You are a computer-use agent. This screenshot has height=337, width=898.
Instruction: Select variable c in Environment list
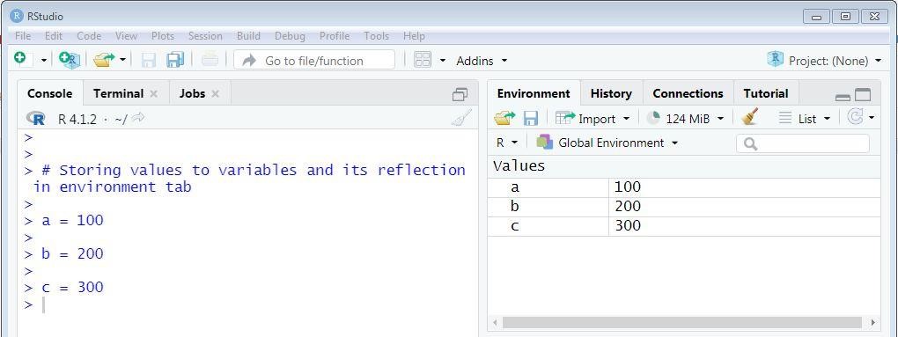click(515, 226)
